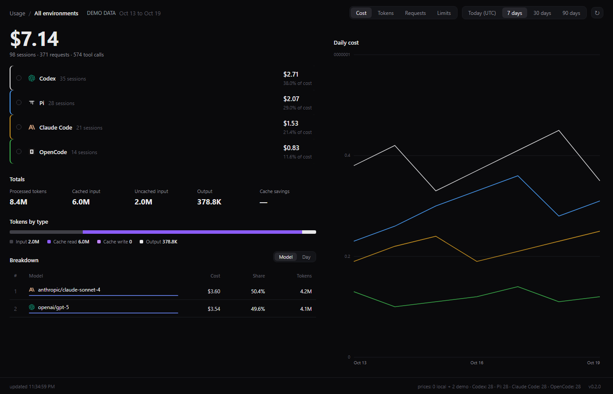Switch Breakdown to Day view
This screenshot has width=613, height=394.
click(306, 257)
